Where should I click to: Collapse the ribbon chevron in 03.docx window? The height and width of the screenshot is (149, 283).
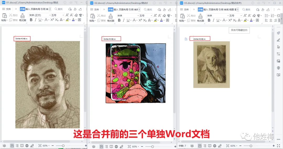[x=279, y=9]
